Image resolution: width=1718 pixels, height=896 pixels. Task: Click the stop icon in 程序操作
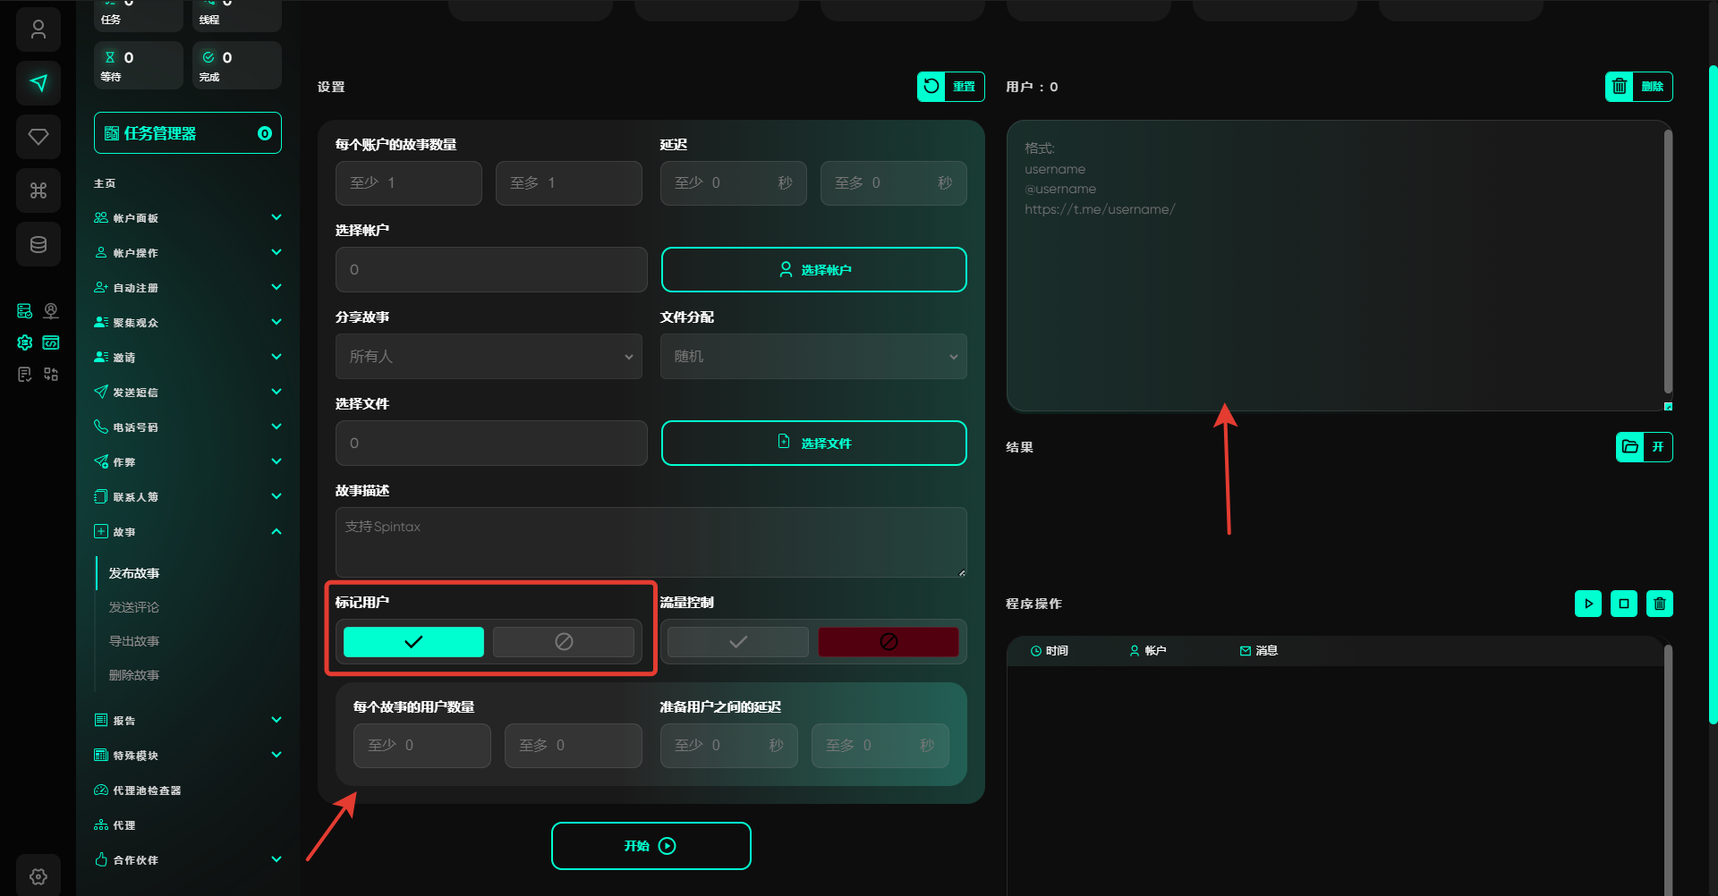(x=1624, y=604)
